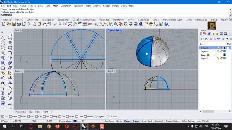Enable the Int osnap checkbox
Image resolution: width=232 pixels, height=130 pixels.
point(44,116)
